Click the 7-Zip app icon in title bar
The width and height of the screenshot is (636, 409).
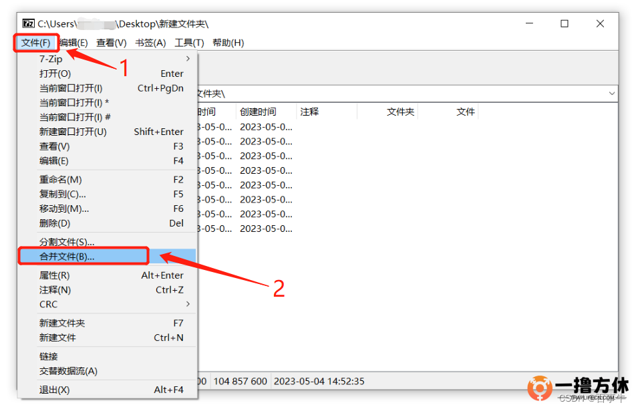tap(28, 23)
